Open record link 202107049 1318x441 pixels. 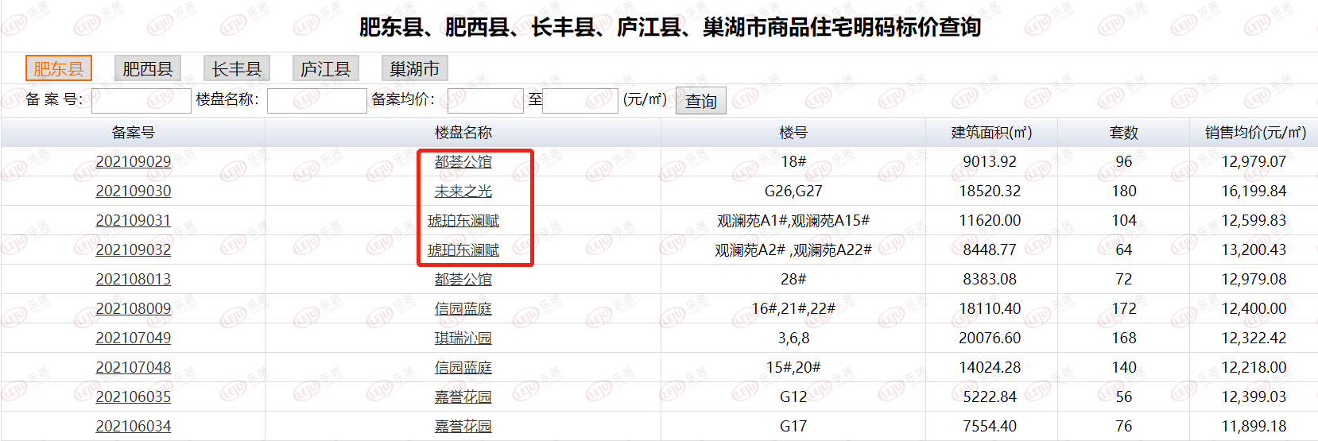tap(134, 338)
